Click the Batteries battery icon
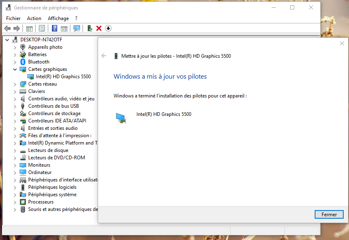349x240 pixels. (x=23, y=54)
